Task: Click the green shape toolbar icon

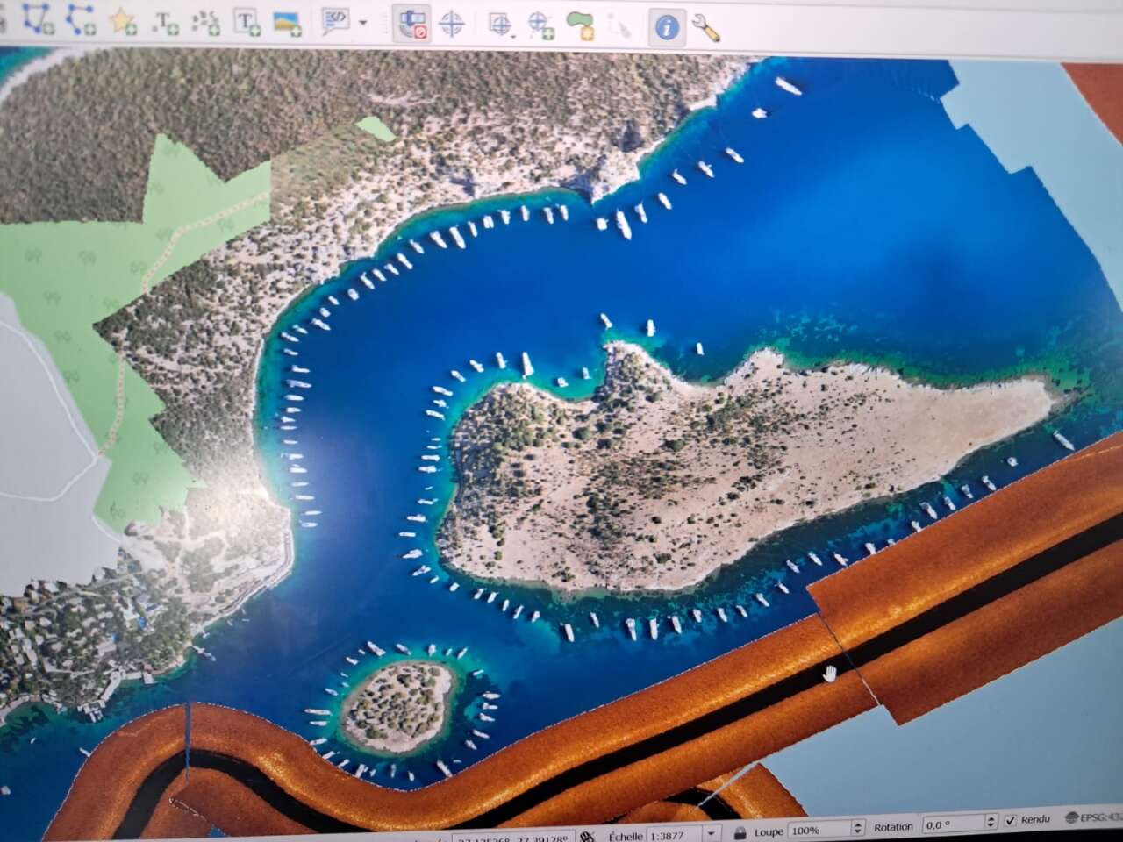Action: (580, 26)
